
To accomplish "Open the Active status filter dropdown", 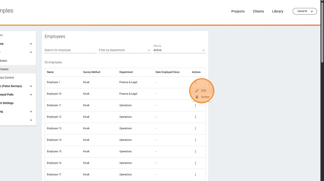I will [x=179, y=50].
